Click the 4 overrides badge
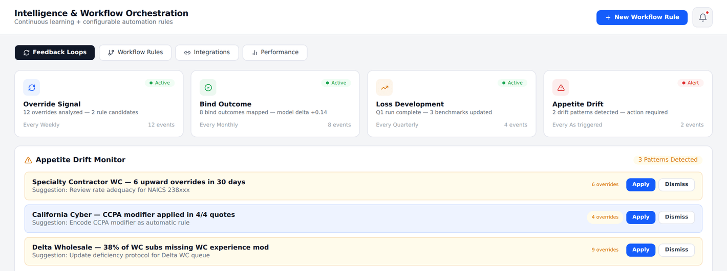The image size is (727, 271). click(x=605, y=217)
